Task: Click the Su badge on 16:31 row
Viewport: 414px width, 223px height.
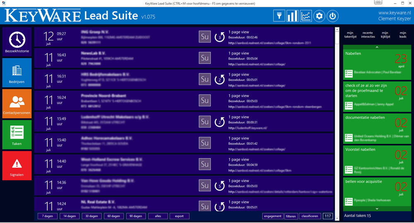Action: (205, 79)
